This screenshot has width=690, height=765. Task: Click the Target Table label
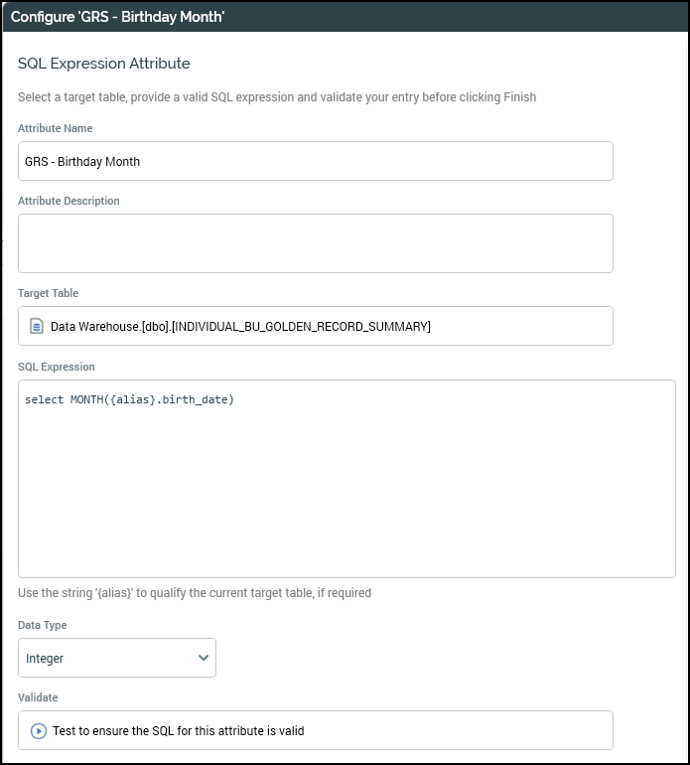(x=48, y=293)
